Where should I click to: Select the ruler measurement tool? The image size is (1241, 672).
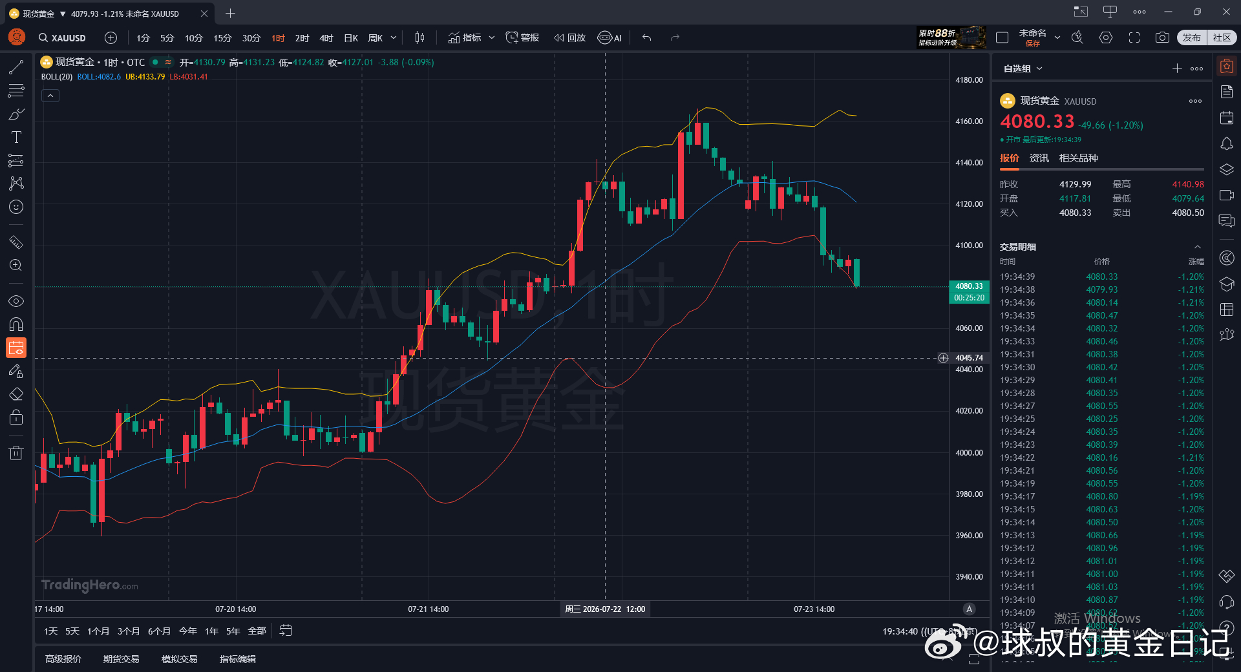(x=16, y=242)
